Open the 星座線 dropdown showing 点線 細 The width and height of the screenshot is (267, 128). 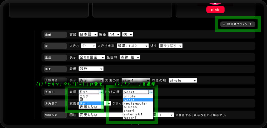coord(130,57)
